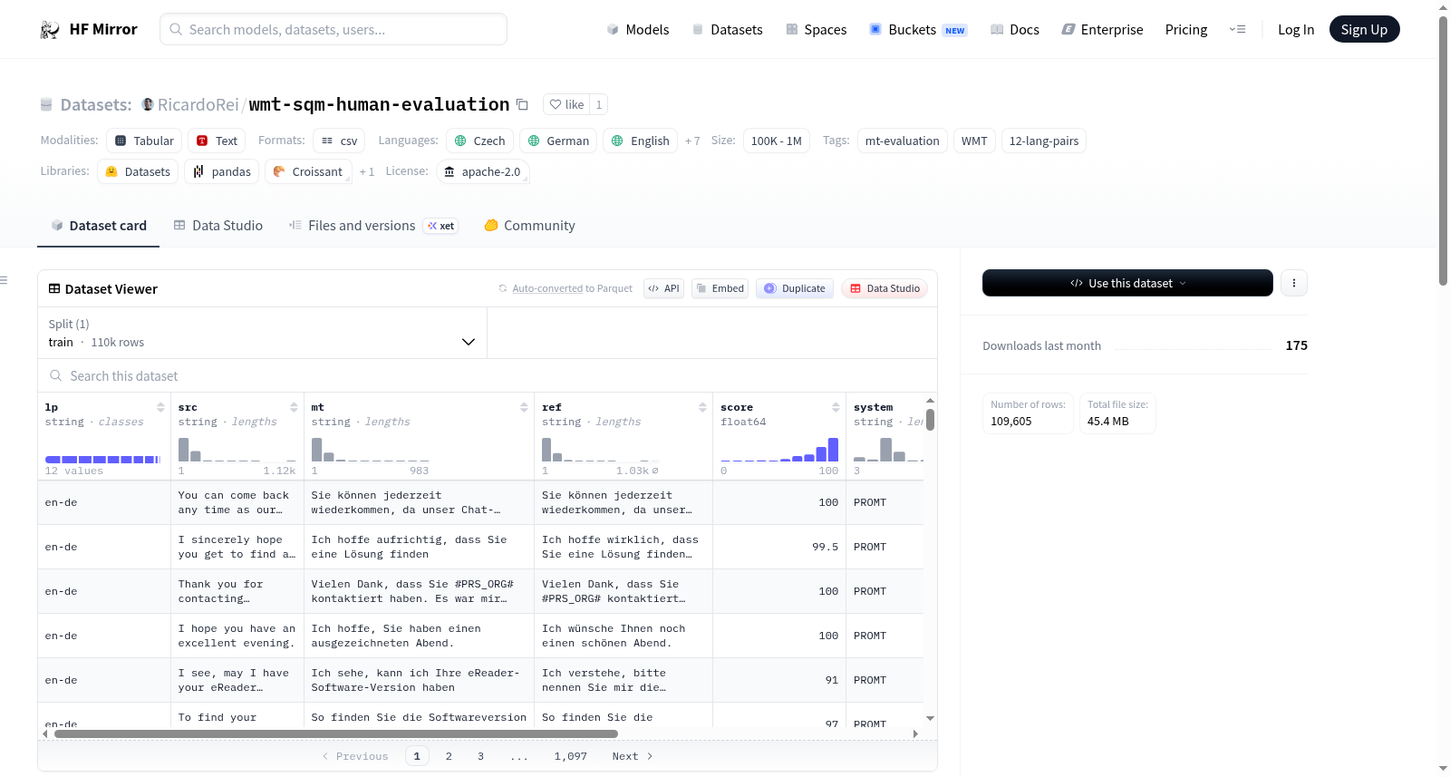Select the Tabular modality tag
1450x777 pixels.
coord(144,141)
